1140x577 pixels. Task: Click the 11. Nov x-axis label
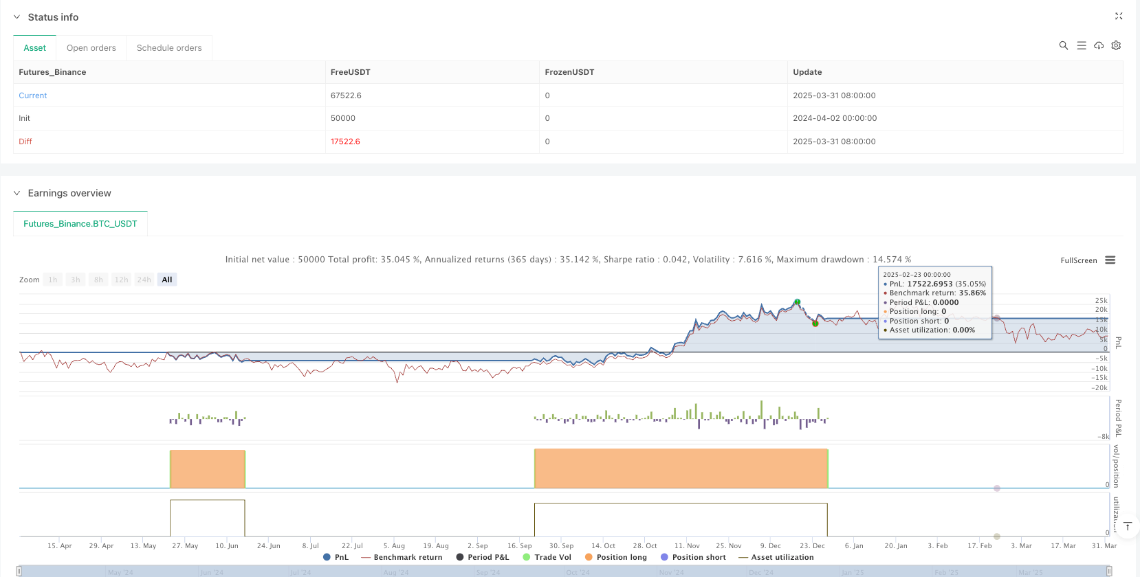pos(687,546)
